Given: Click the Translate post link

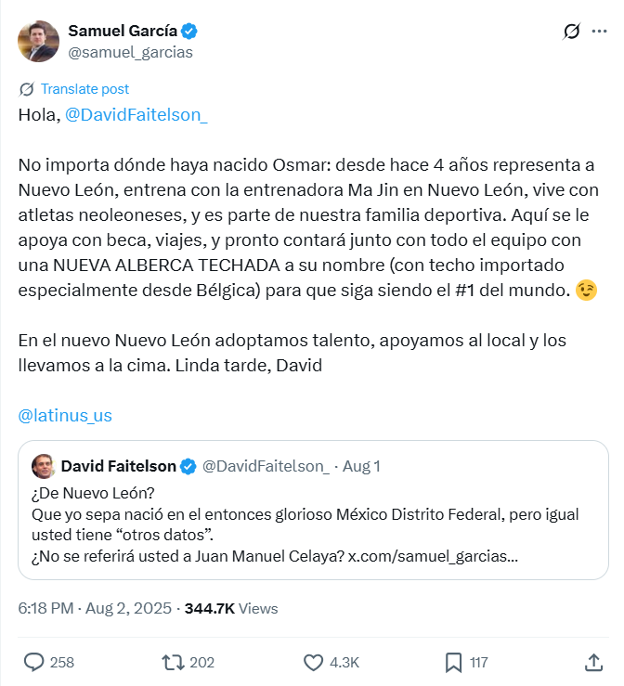Looking at the screenshot, I should (84, 89).
